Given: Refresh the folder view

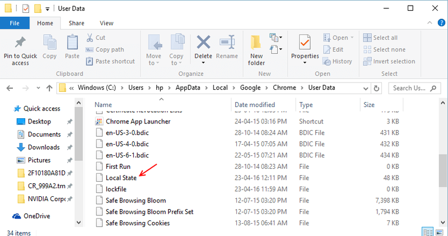Looking at the screenshot, I should (376, 89).
